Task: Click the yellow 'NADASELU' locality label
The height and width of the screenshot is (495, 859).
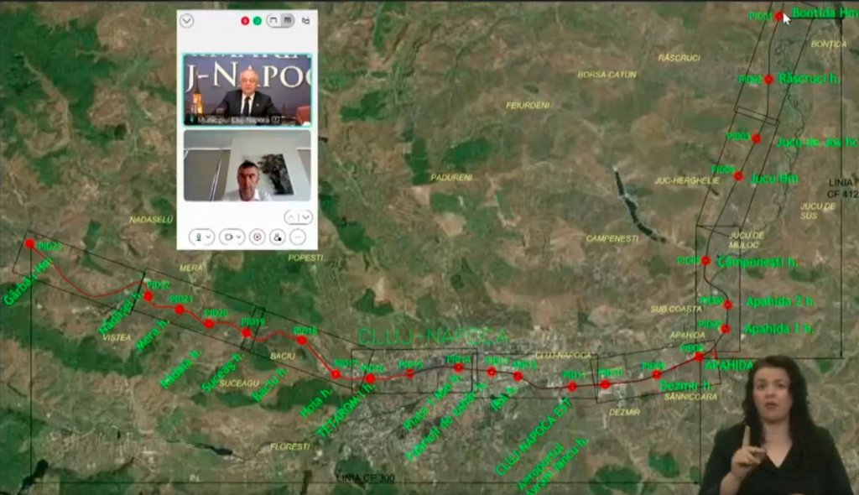Action: [151, 219]
